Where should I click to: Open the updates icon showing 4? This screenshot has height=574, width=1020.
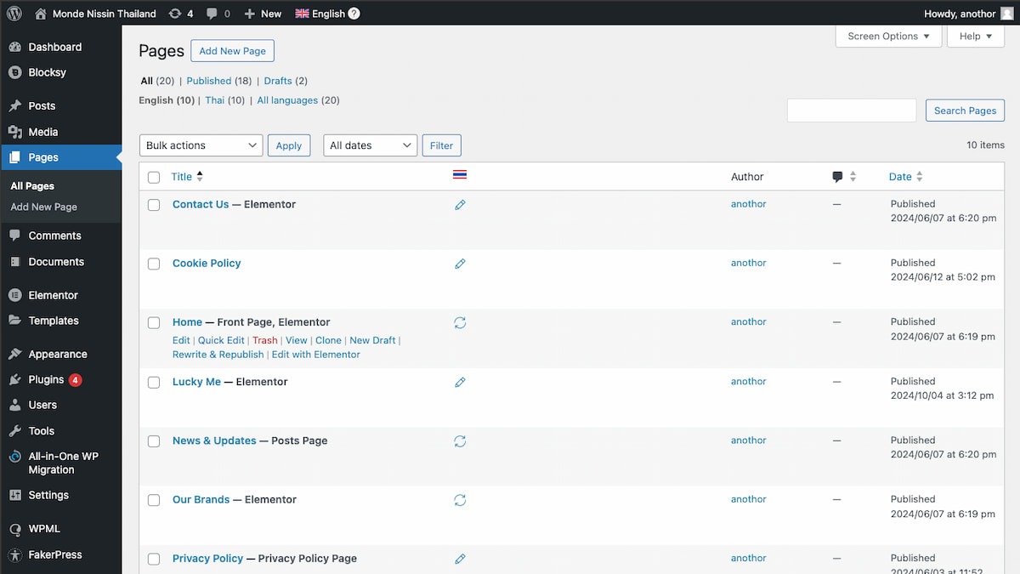point(180,14)
